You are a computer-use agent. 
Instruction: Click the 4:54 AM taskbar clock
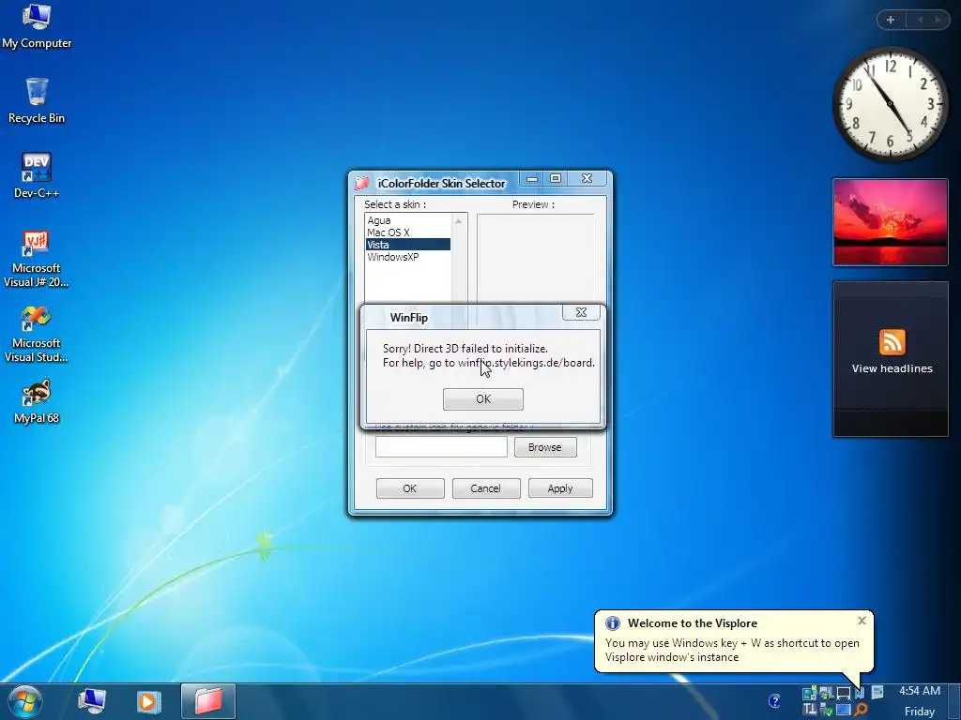[x=920, y=691]
